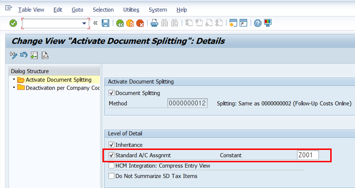Click the Method field label
This screenshot has height=188, width=355.
coord(118,103)
